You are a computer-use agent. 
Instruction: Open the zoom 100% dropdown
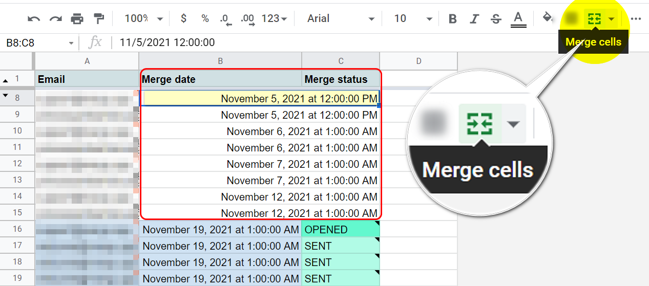coord(144,19)
